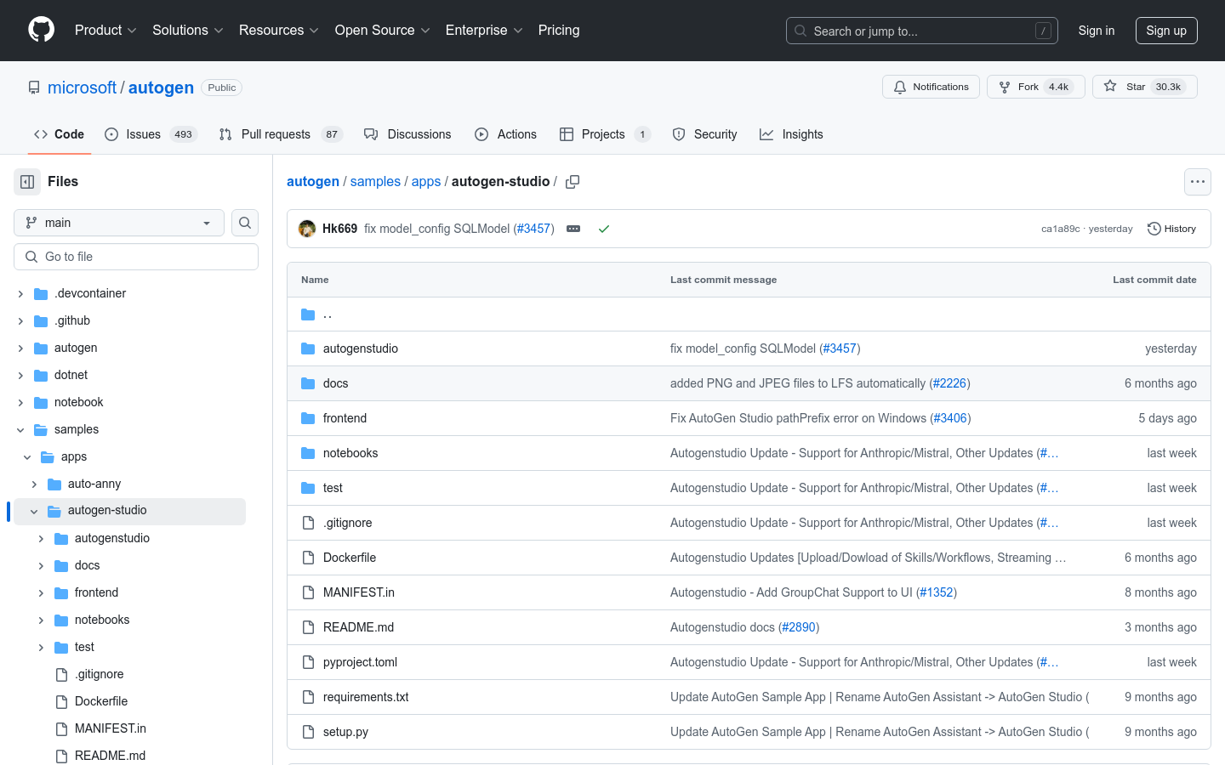Open .gitignore in the file table
This screenshot has width=1225, height=765.
coord(348,523)
